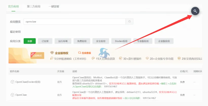Click the icon before 5分钟极速响应

[52, 58]
